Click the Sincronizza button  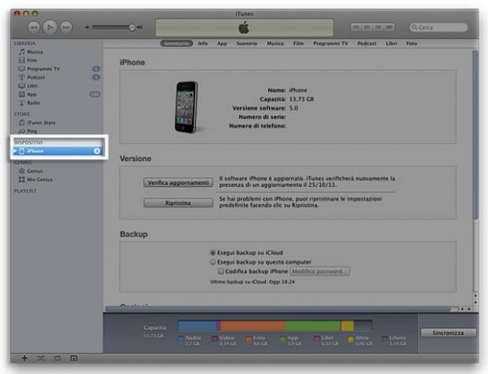(448, 333)
